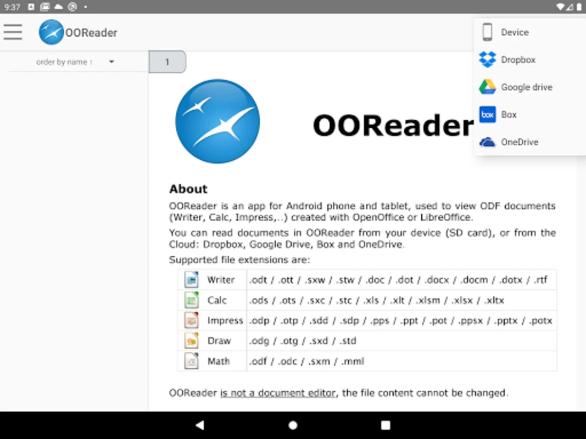The image size is (586, 439).
Task: Expand the sort order dropdown arrow
Action: 111,62
